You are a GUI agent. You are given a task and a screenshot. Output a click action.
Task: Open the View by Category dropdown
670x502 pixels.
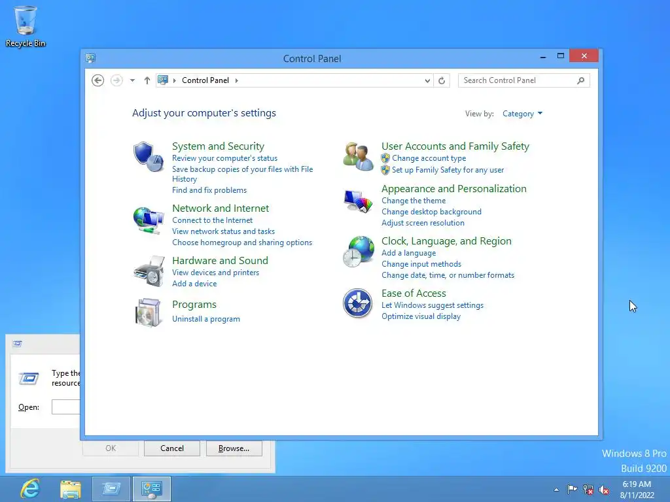click(x=522, y=114)
